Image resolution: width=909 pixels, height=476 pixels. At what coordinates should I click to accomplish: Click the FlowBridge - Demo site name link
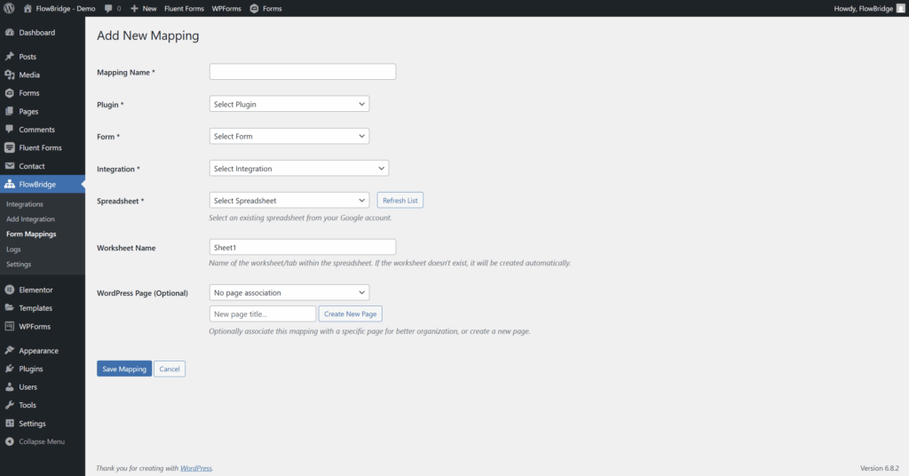tap(66, 8)
